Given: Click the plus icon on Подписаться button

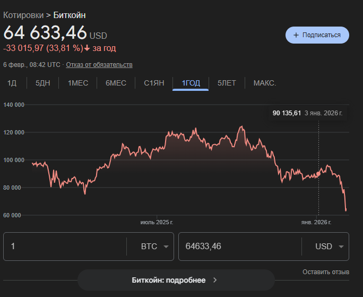Looking at the screenshot, I should click(296, 35).
